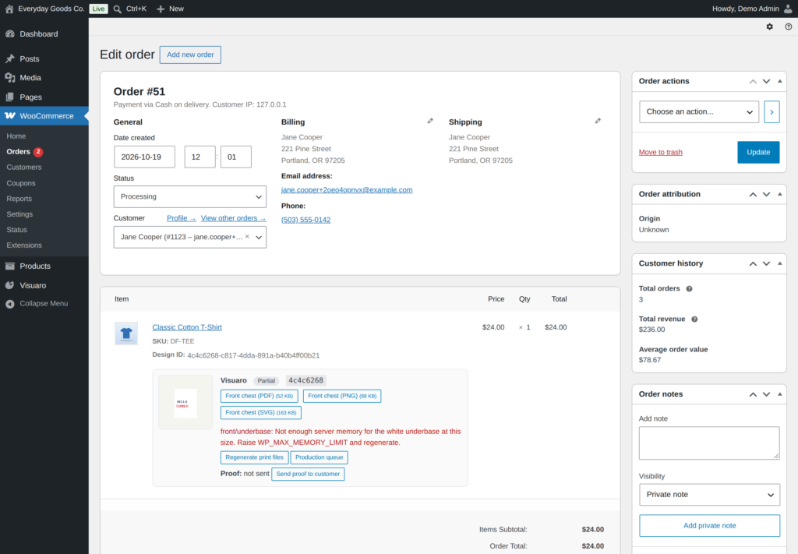
Task: Click the Visuaro icon in sidebar
Action: (x=9, y=285)
